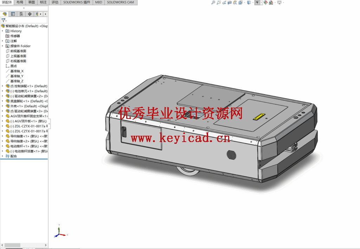Select the 传感器 sensors item
Screen dimensions: 360x249
coord(13,36)
